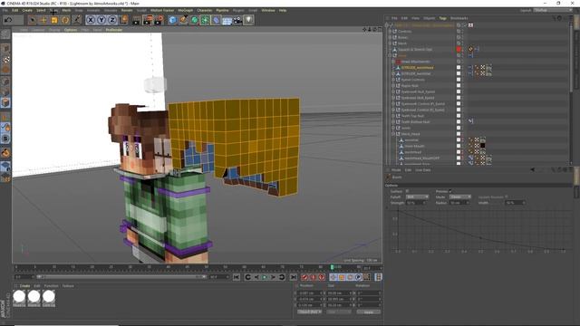Viewport: 580px width, 326px height.
Task: Click the green Array modeling icon
Action: [205, 20]
